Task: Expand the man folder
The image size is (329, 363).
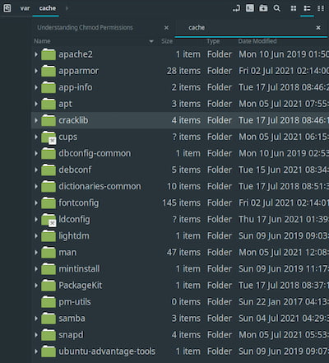Action: 36,252
